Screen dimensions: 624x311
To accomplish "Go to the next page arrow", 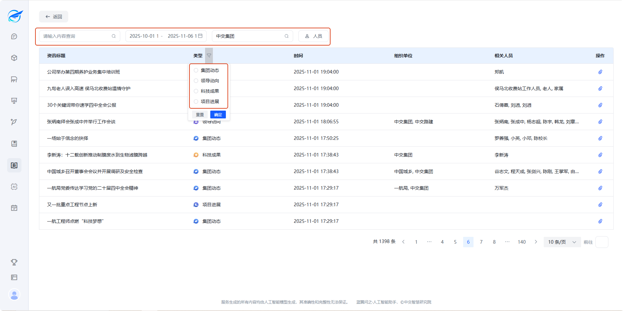I will 536,242.
